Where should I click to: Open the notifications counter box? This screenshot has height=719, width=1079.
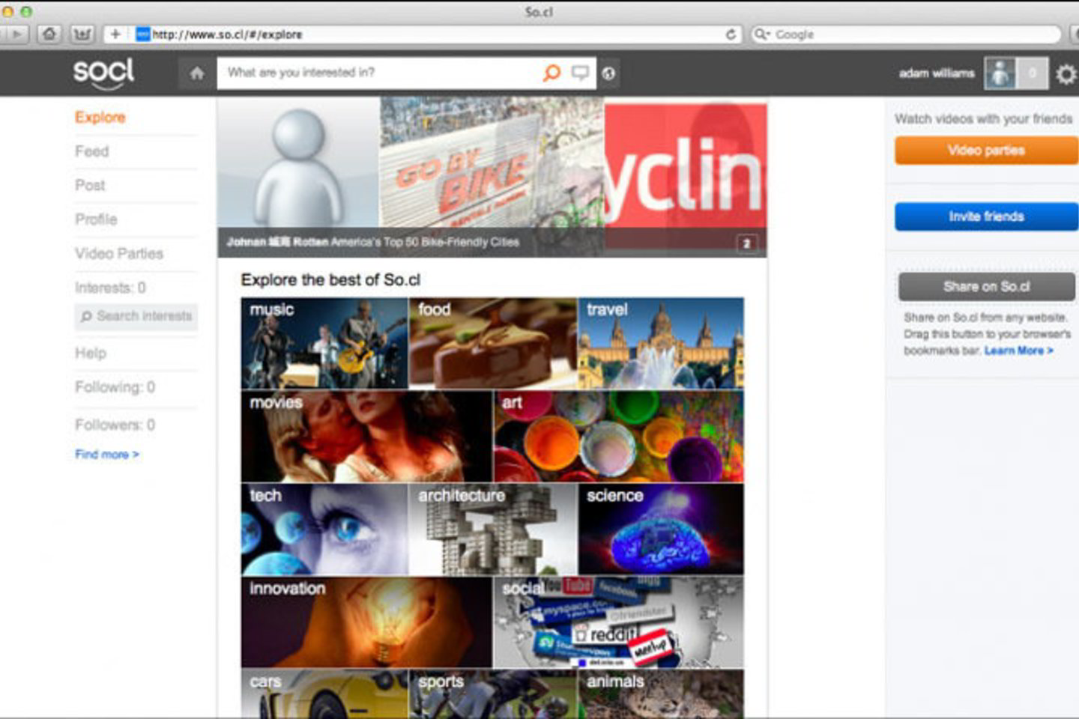click(x=1033, y=73)
